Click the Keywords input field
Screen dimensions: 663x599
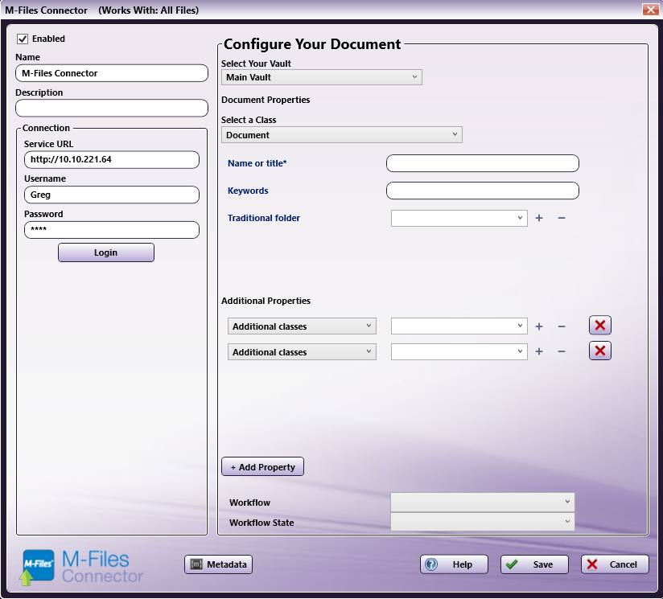pyautogui.click(x=483, y=191)
